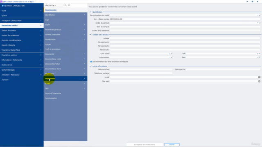
Task: Open the Civilité du contact dropdown
Action: click(257, 23)
